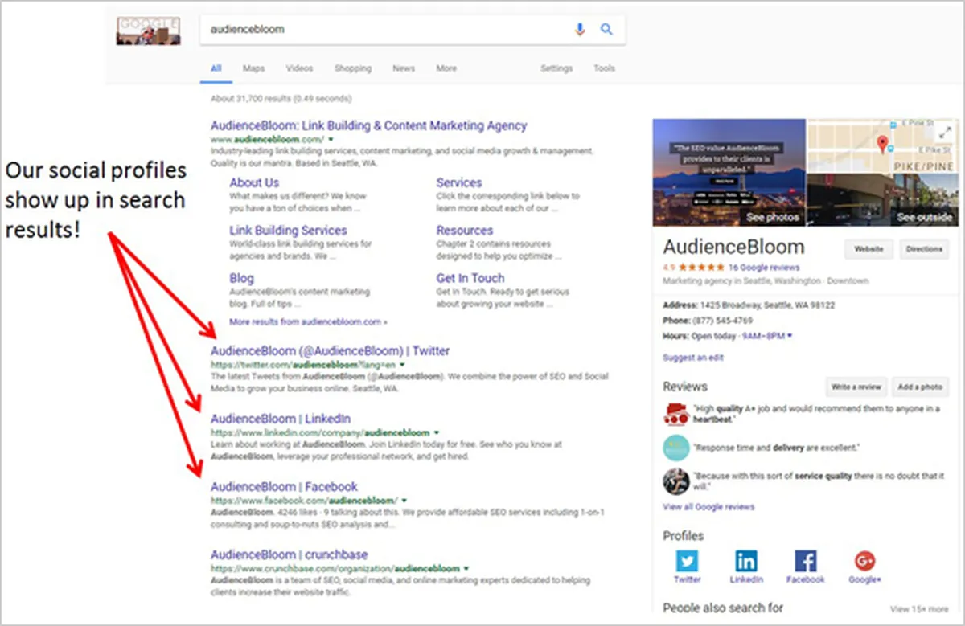
Task: Open the Get In Touch sitelink
Action: pyautogui.click(x=470, y=278)
